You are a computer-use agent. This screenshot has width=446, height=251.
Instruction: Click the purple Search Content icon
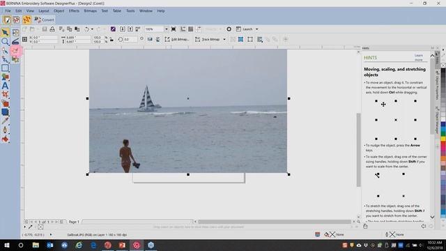pos(113,29)
